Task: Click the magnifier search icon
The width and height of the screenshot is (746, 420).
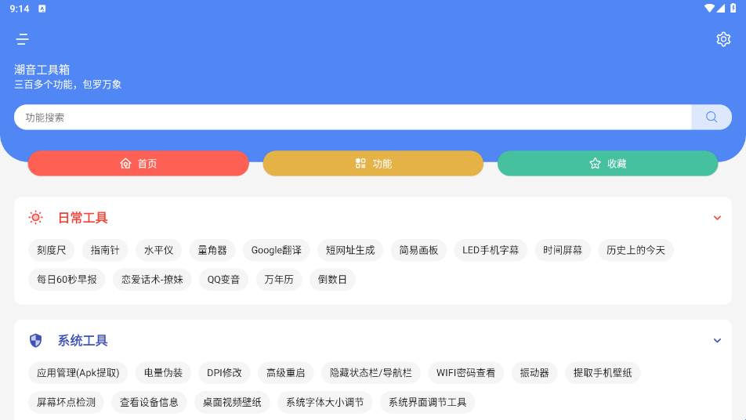Action: pyautogui.click(x=712, y=117)
